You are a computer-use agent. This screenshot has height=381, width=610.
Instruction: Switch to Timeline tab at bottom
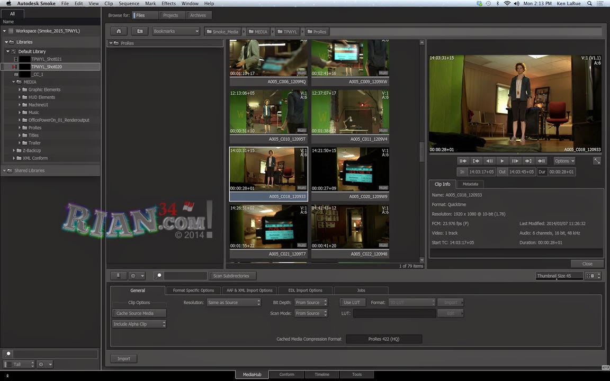pos(322,375)
